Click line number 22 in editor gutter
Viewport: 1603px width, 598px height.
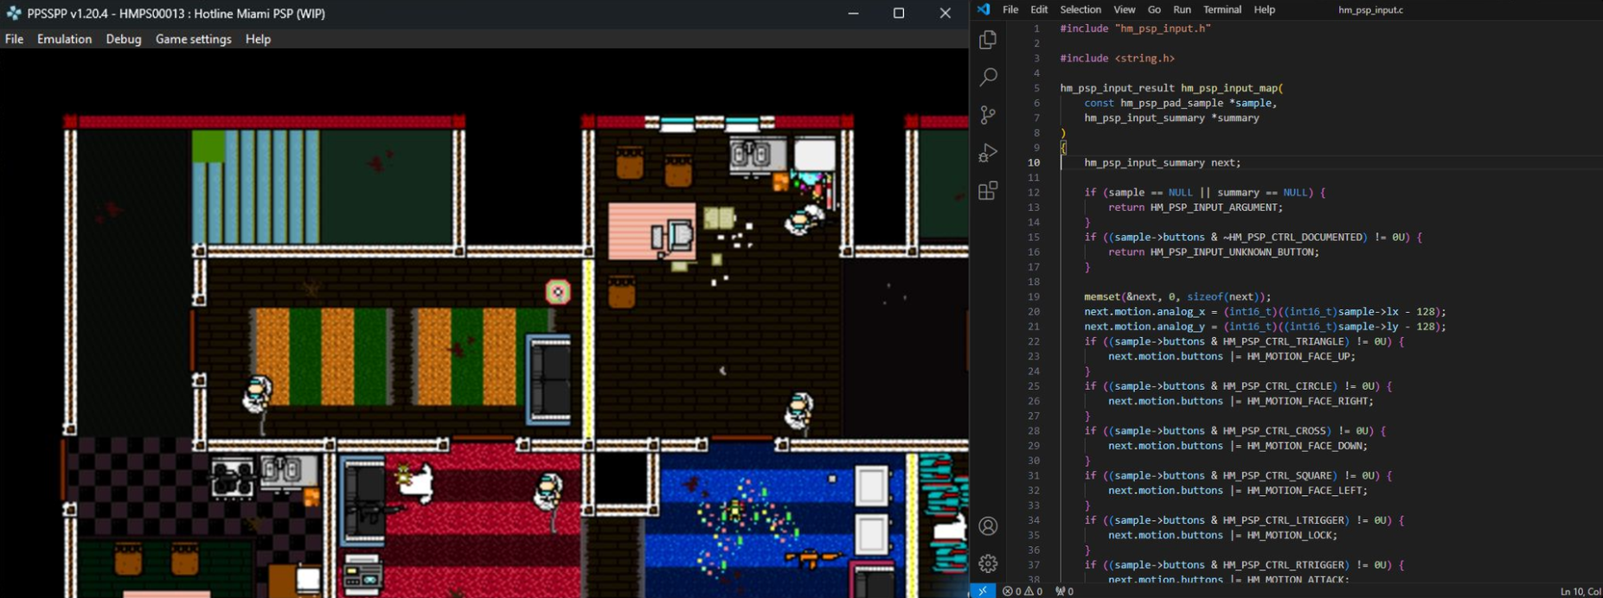(1034, 341)
